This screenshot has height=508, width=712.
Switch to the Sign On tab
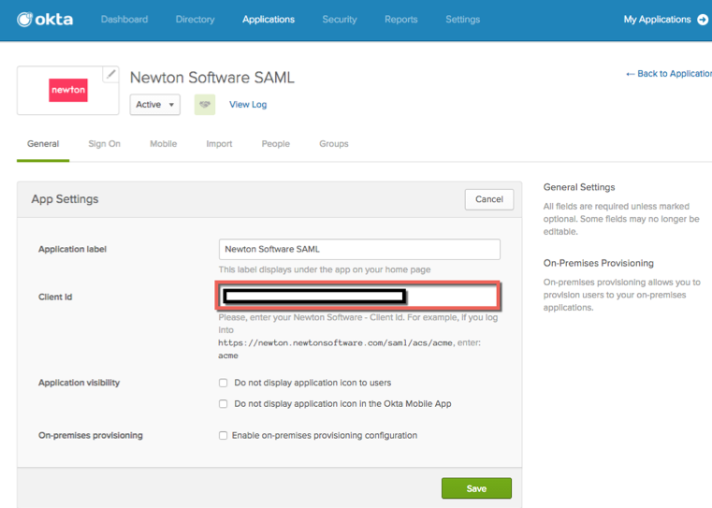104,144
